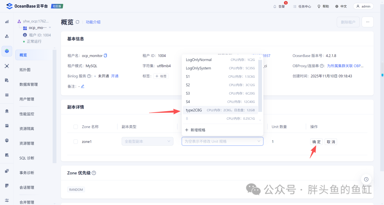Select the LogOnlySystem spec option

click(220, 68)
